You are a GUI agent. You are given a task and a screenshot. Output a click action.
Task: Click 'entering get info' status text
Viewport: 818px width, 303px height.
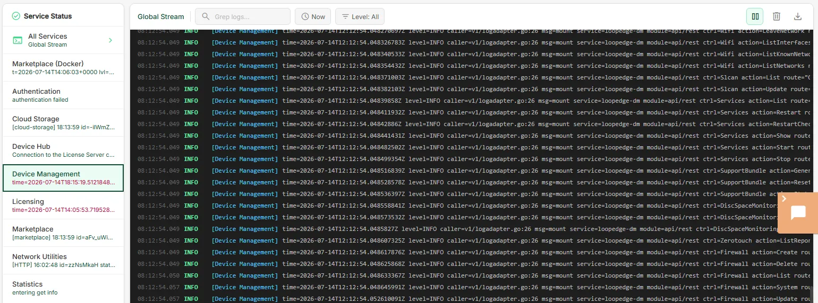[35, 292]
